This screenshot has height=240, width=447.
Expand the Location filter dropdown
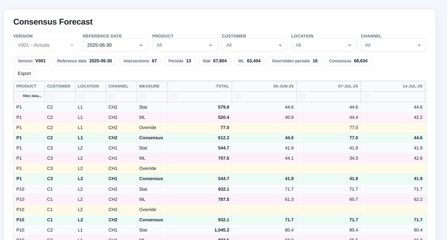(324, 45)
